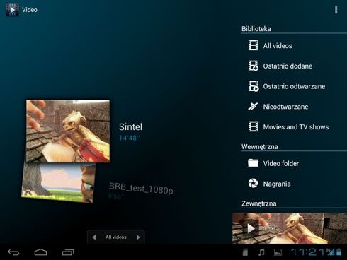This screenshot has height=260, width=347.
Task: Click the Wewnętrzna section header
Action: pyautogui.click(x=260, y=146)
